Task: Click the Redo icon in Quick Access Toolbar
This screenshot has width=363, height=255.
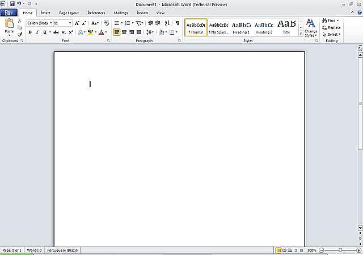Action: 29,3
